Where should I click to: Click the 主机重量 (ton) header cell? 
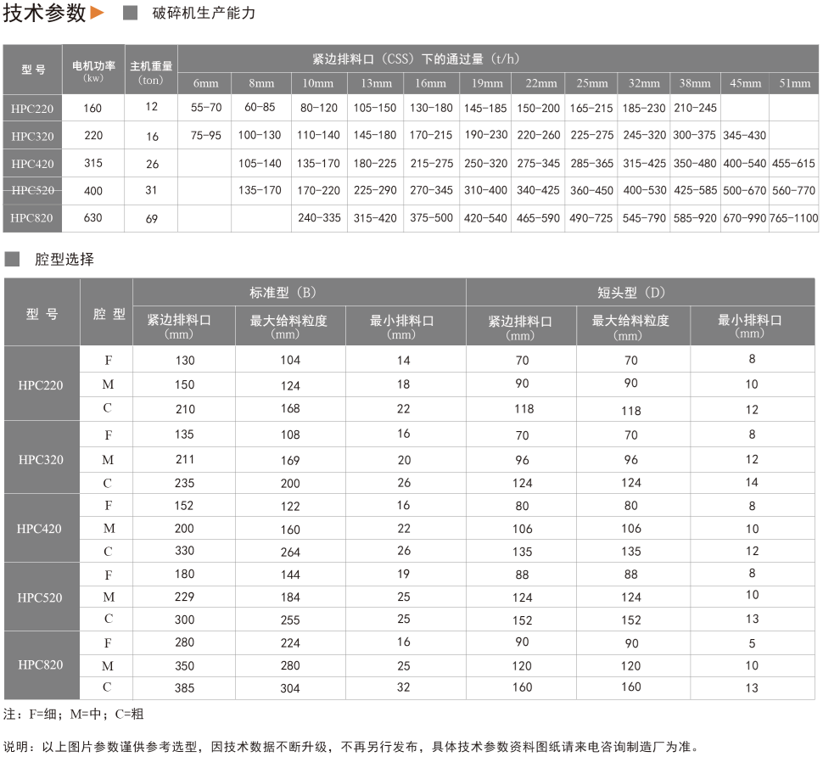[150, 69]
